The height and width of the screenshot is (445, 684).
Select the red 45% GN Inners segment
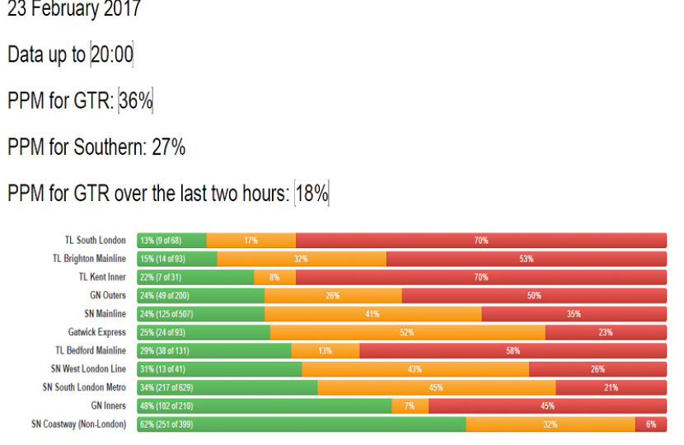tap(547, 405)
